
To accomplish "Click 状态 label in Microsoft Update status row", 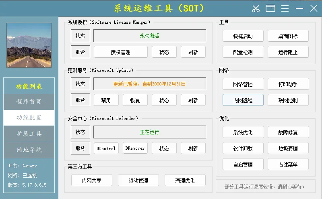I will pos(80,84).
